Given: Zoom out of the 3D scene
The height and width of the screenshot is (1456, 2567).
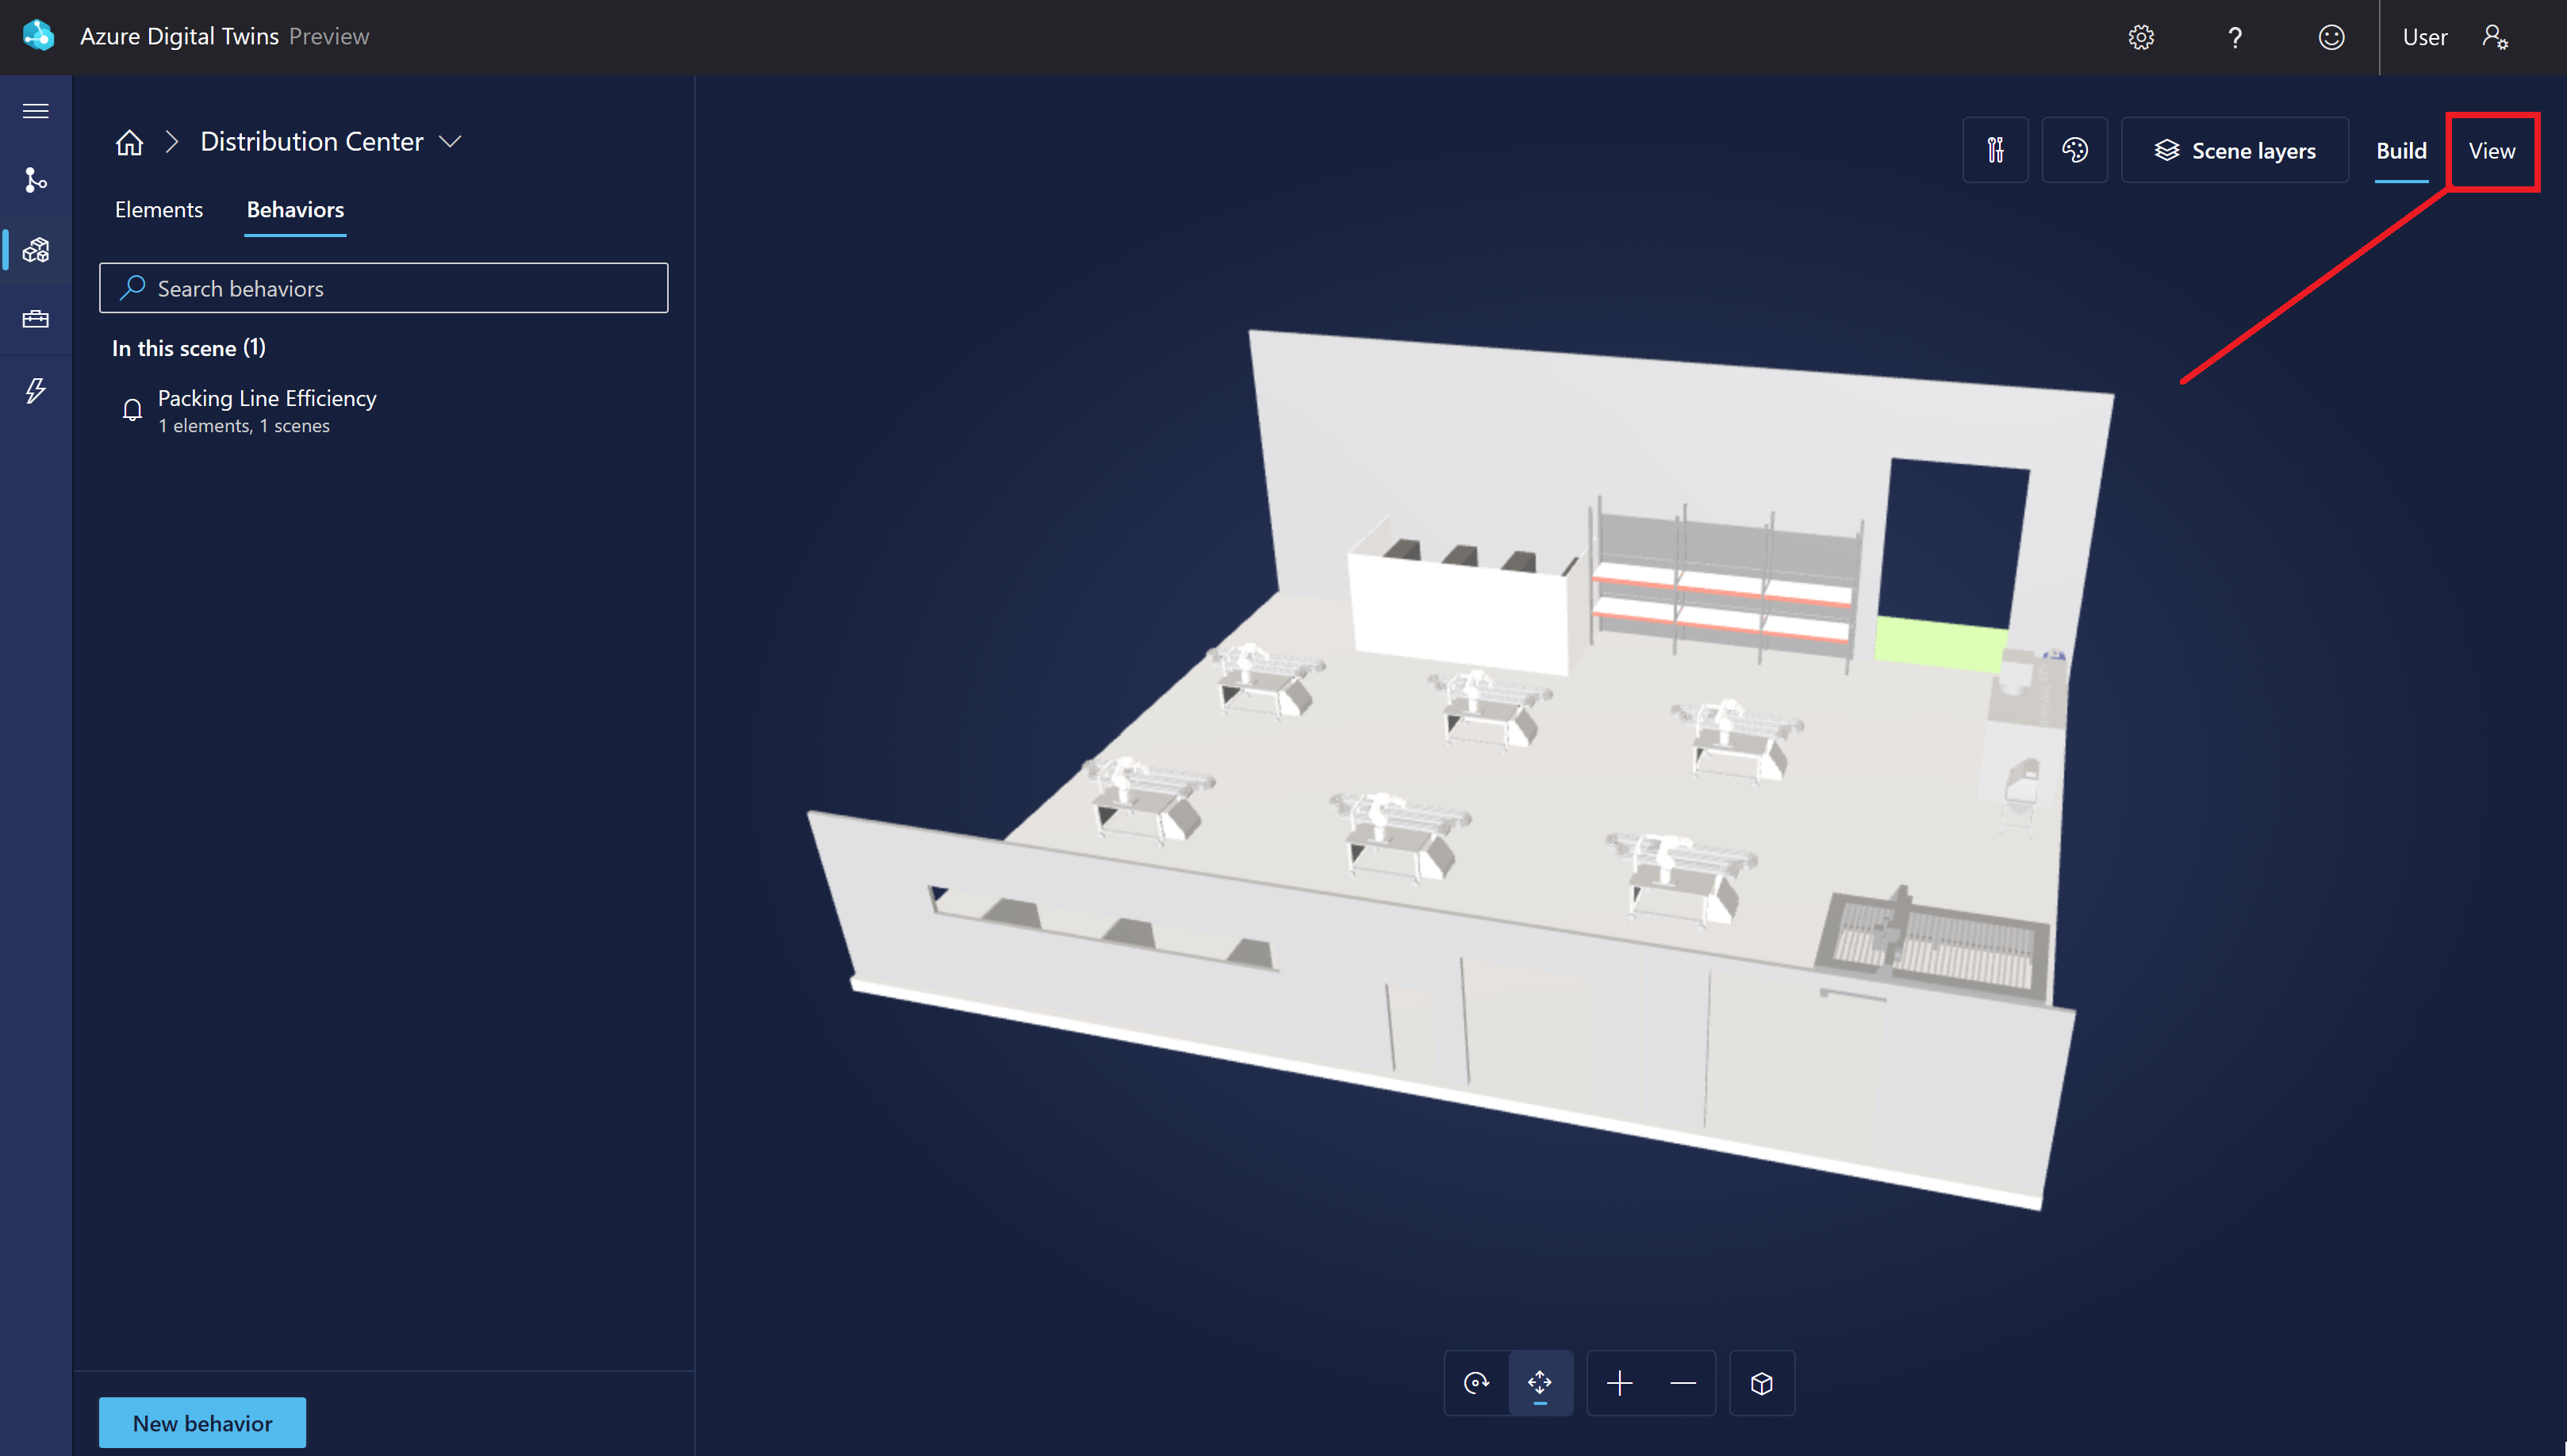Looking at the screenshot, I should click(x=1683, y=1383).
